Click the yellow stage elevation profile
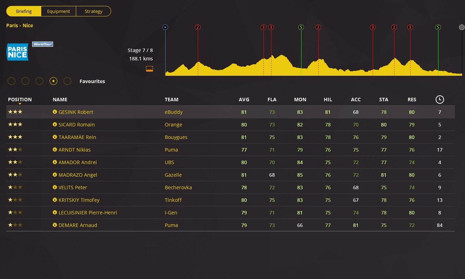Viewport: 465px width, 279px height. click(313, 66)
